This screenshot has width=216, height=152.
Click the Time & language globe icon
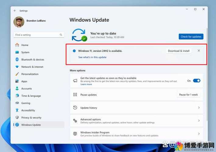[x=17, y=96]
